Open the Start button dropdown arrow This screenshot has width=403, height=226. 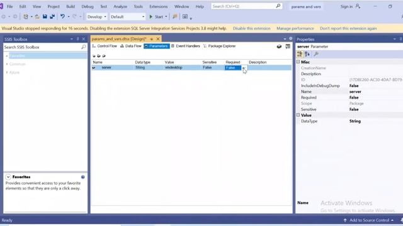point(166,17)
